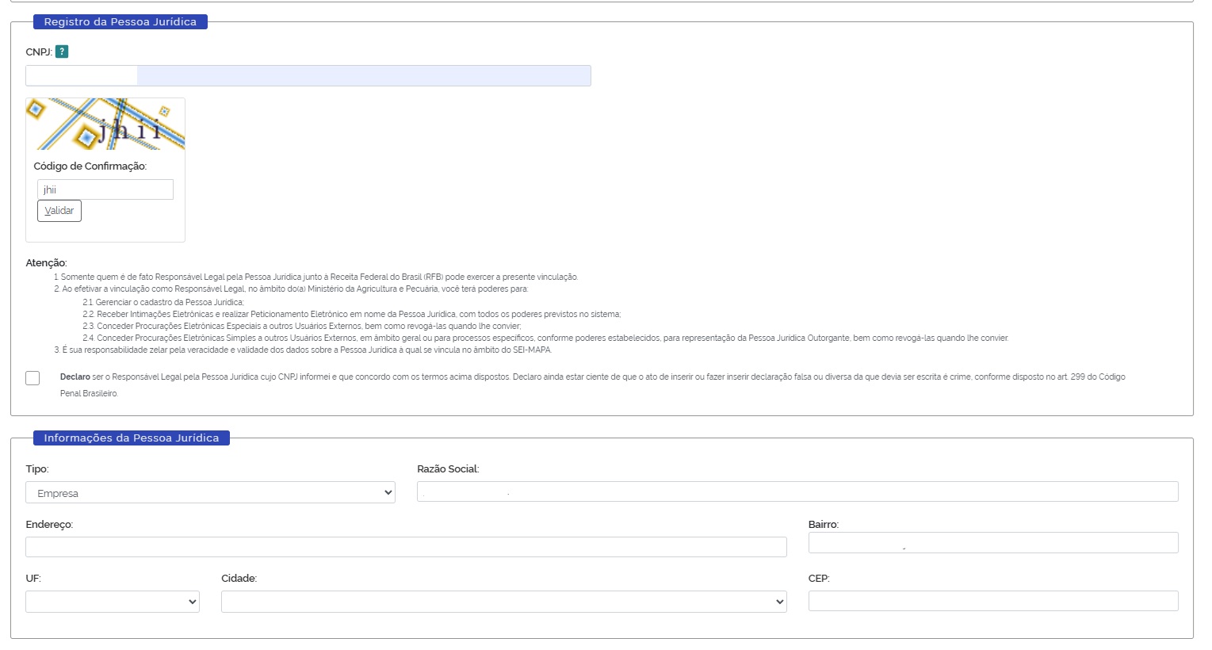Open the Tipo dropdown showing Empresa
The image size is (1212, 650).
click(x=210, y=492)
